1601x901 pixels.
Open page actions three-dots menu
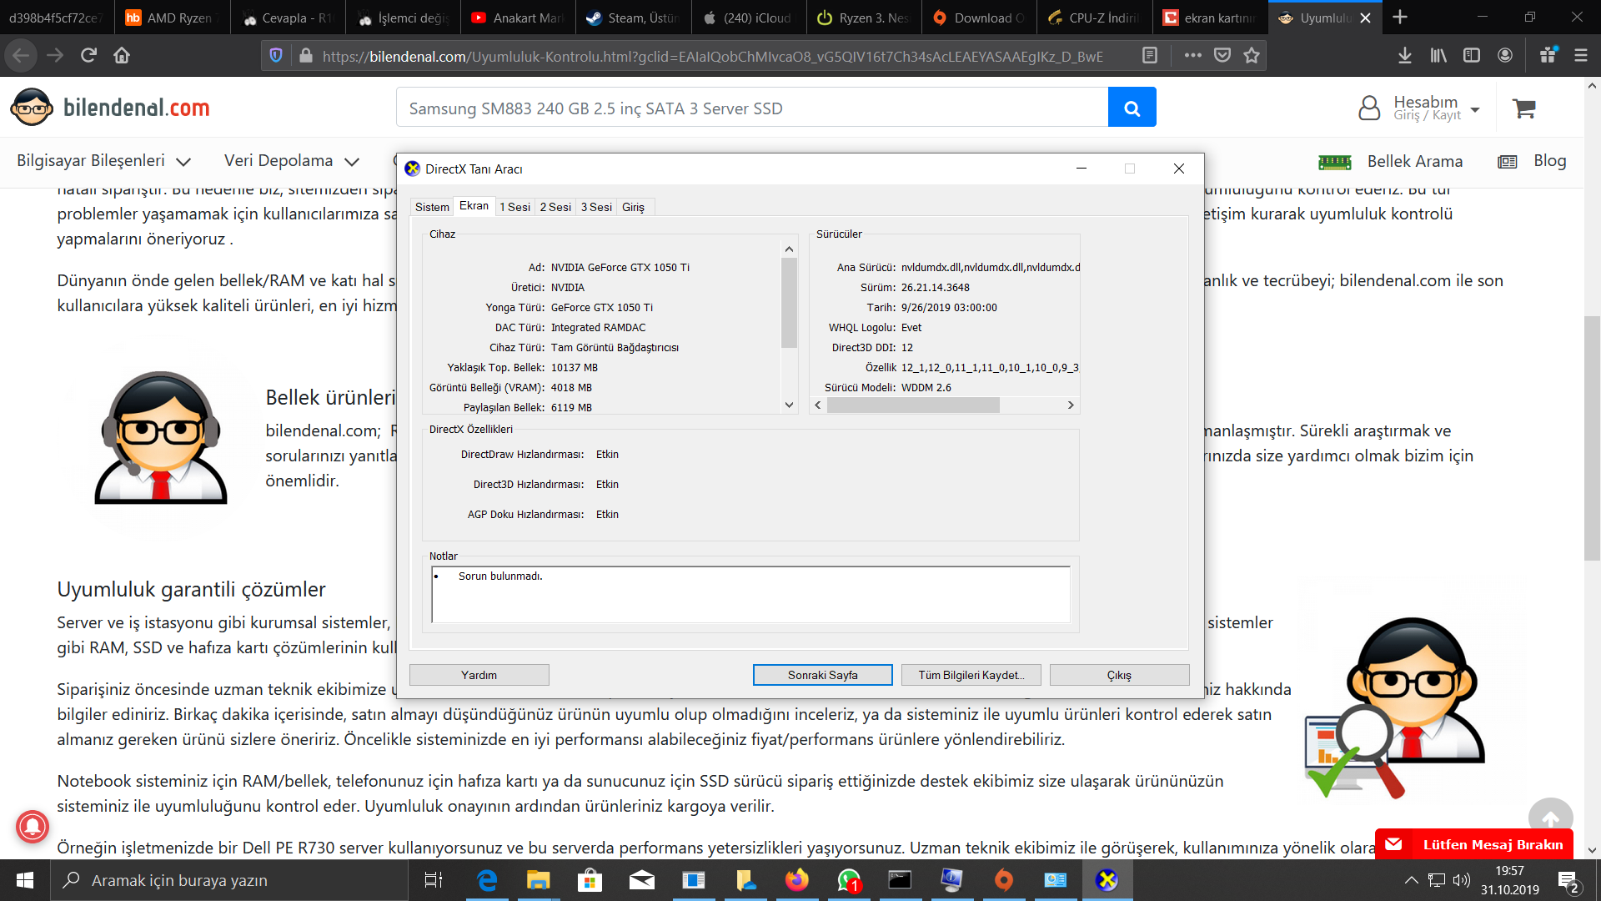1193,55
